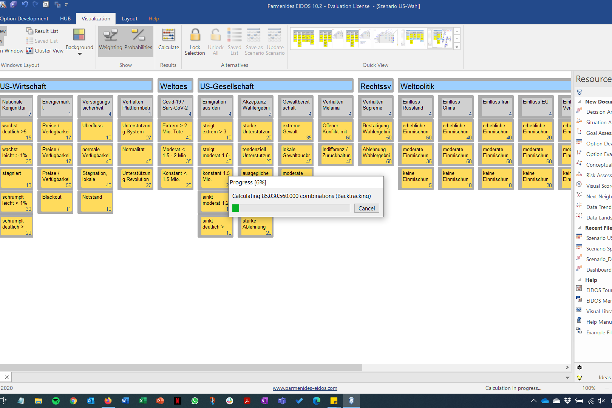The image size is (612, 408).
Task: Select the Visualization ribbon tab
Action: point(96,19)
